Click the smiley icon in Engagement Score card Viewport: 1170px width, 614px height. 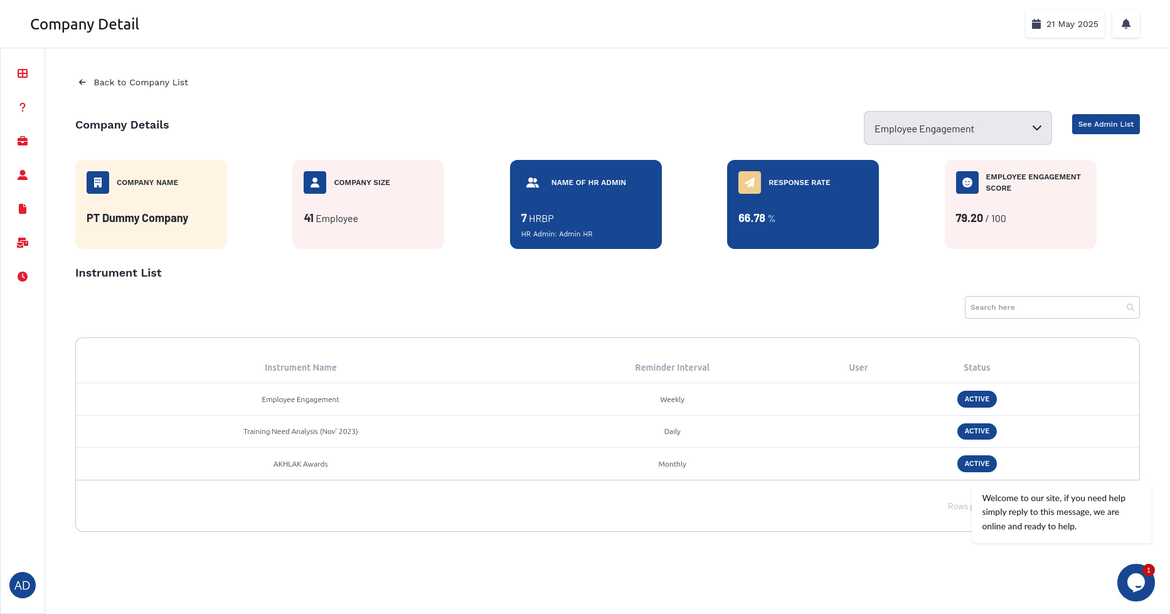coord(967,183)
